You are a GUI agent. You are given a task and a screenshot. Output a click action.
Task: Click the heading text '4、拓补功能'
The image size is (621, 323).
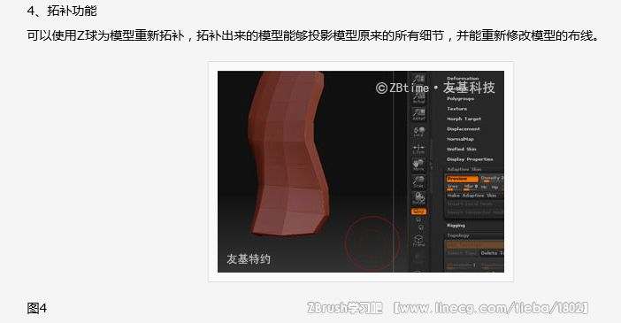[x=62, y=11]
